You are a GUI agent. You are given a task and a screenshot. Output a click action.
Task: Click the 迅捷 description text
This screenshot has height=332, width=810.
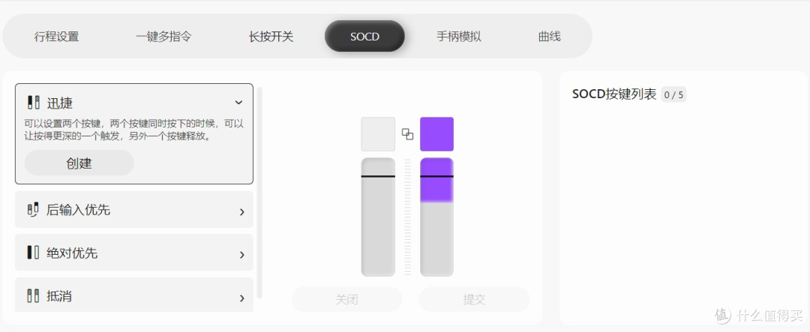click(x=133, y=130)
